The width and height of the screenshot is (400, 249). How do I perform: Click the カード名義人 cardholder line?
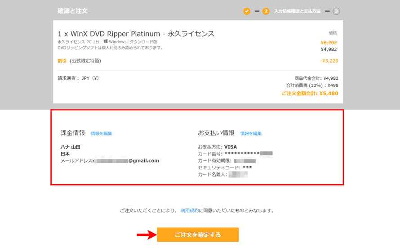pyautogui.click(x=223, y=175)
